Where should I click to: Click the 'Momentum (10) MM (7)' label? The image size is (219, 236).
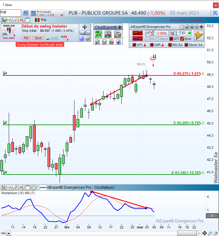point(18,193)
